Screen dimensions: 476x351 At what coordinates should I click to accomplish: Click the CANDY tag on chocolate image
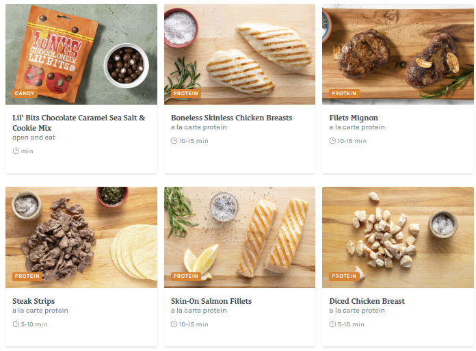pos(25,93)
